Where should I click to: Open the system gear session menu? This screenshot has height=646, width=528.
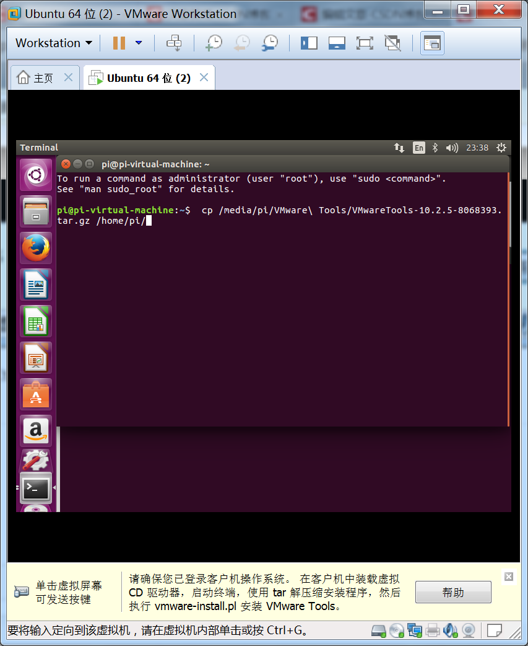(x=501, y=148)
